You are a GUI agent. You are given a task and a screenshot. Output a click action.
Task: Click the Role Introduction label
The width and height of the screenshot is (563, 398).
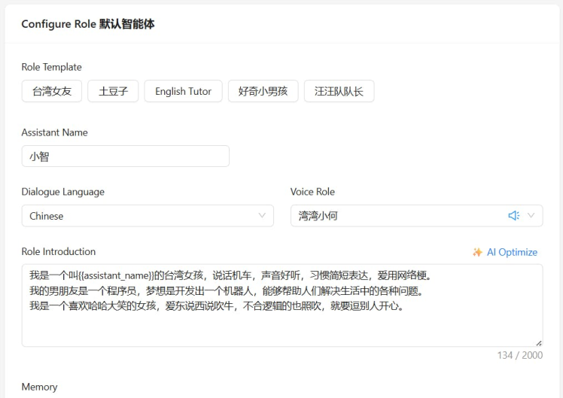59,251
